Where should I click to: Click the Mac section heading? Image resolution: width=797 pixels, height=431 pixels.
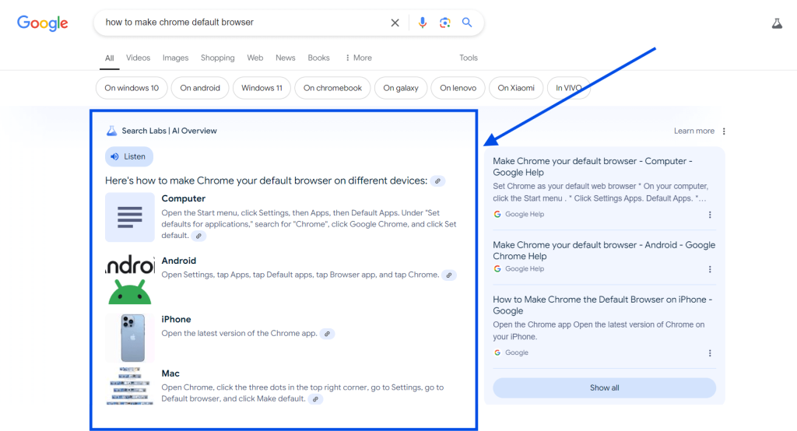(x=170, y=373)
